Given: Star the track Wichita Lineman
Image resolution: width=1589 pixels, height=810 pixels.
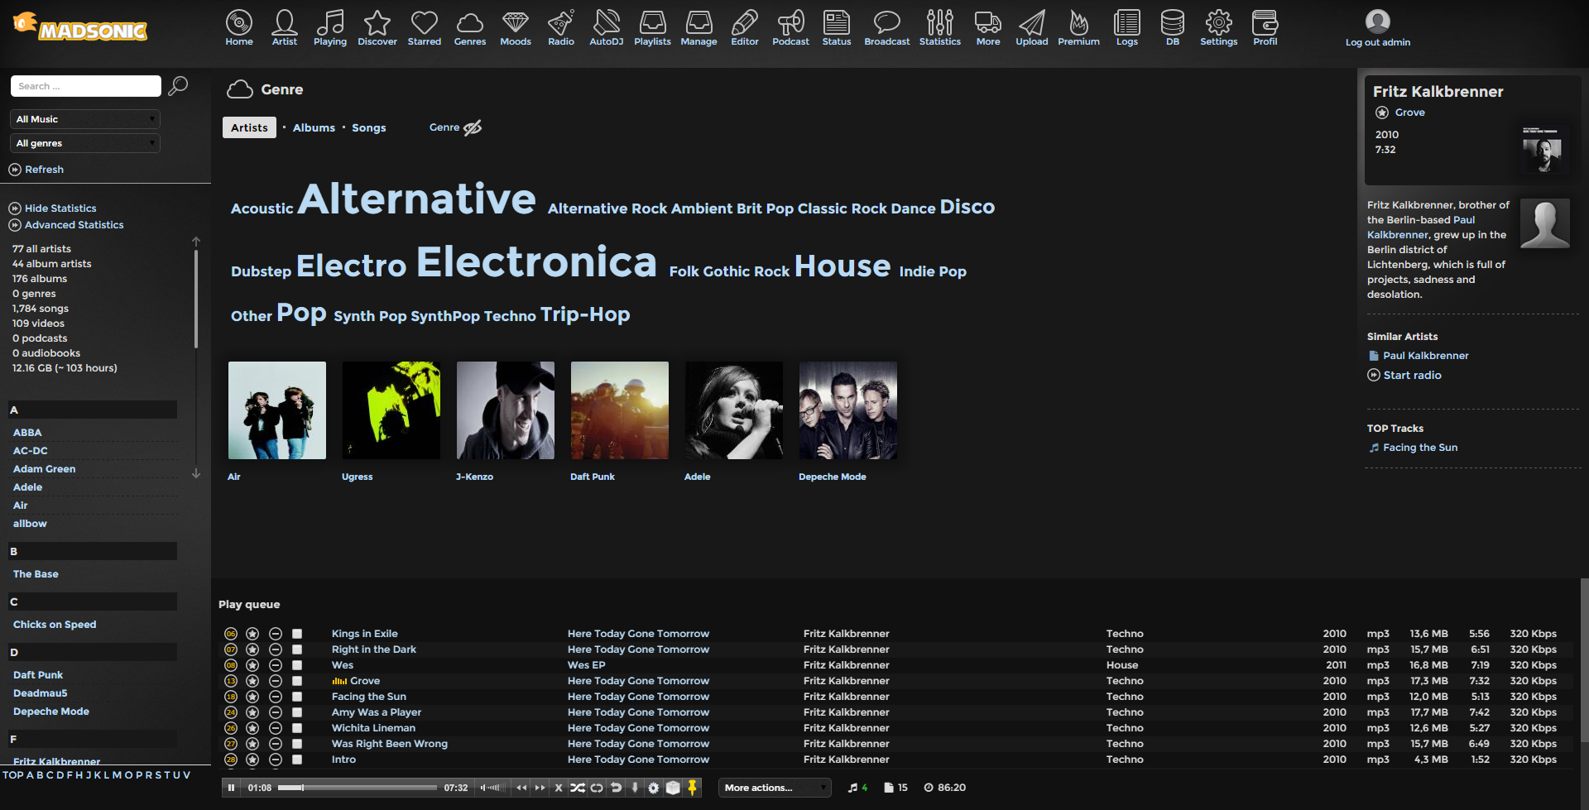Looking at the screenshot, I should click(x=252, y=728).
